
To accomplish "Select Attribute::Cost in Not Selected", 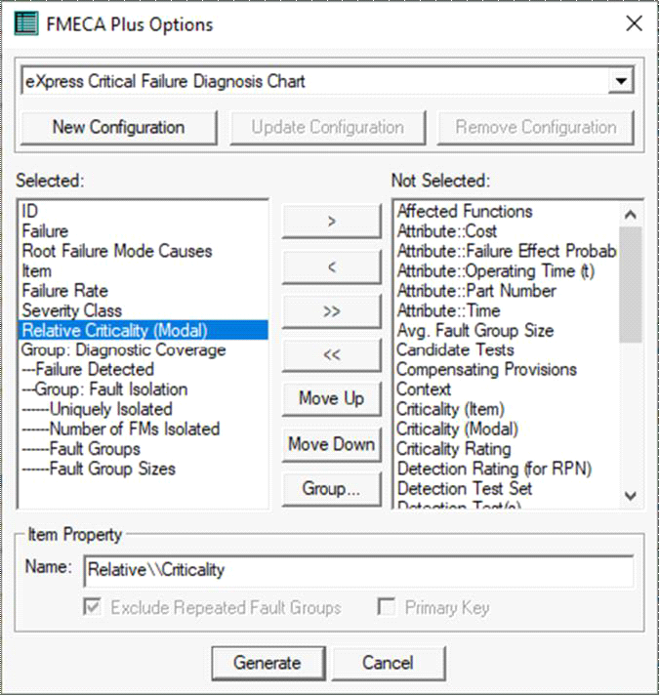I will (507, 231).
